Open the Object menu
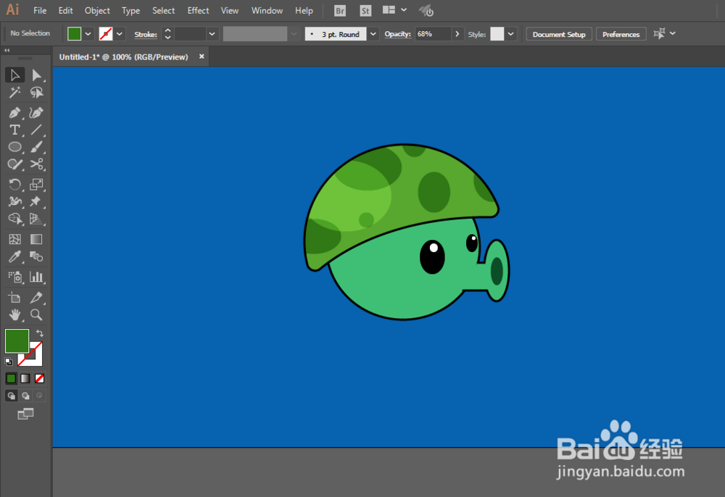This screenshot has height=497, width=725. (97, 11)
